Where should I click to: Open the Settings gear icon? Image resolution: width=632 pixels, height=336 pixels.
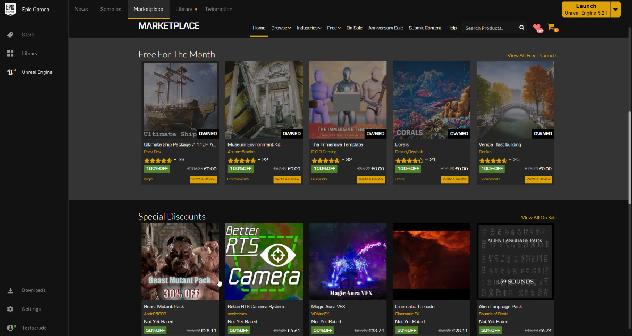[10, 309]
